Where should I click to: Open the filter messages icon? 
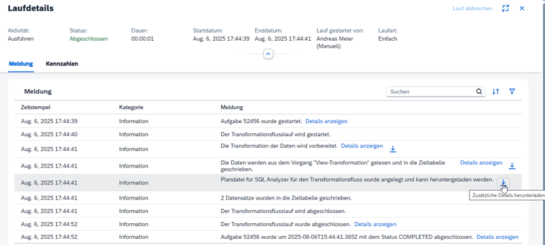(x=512, y=92)
